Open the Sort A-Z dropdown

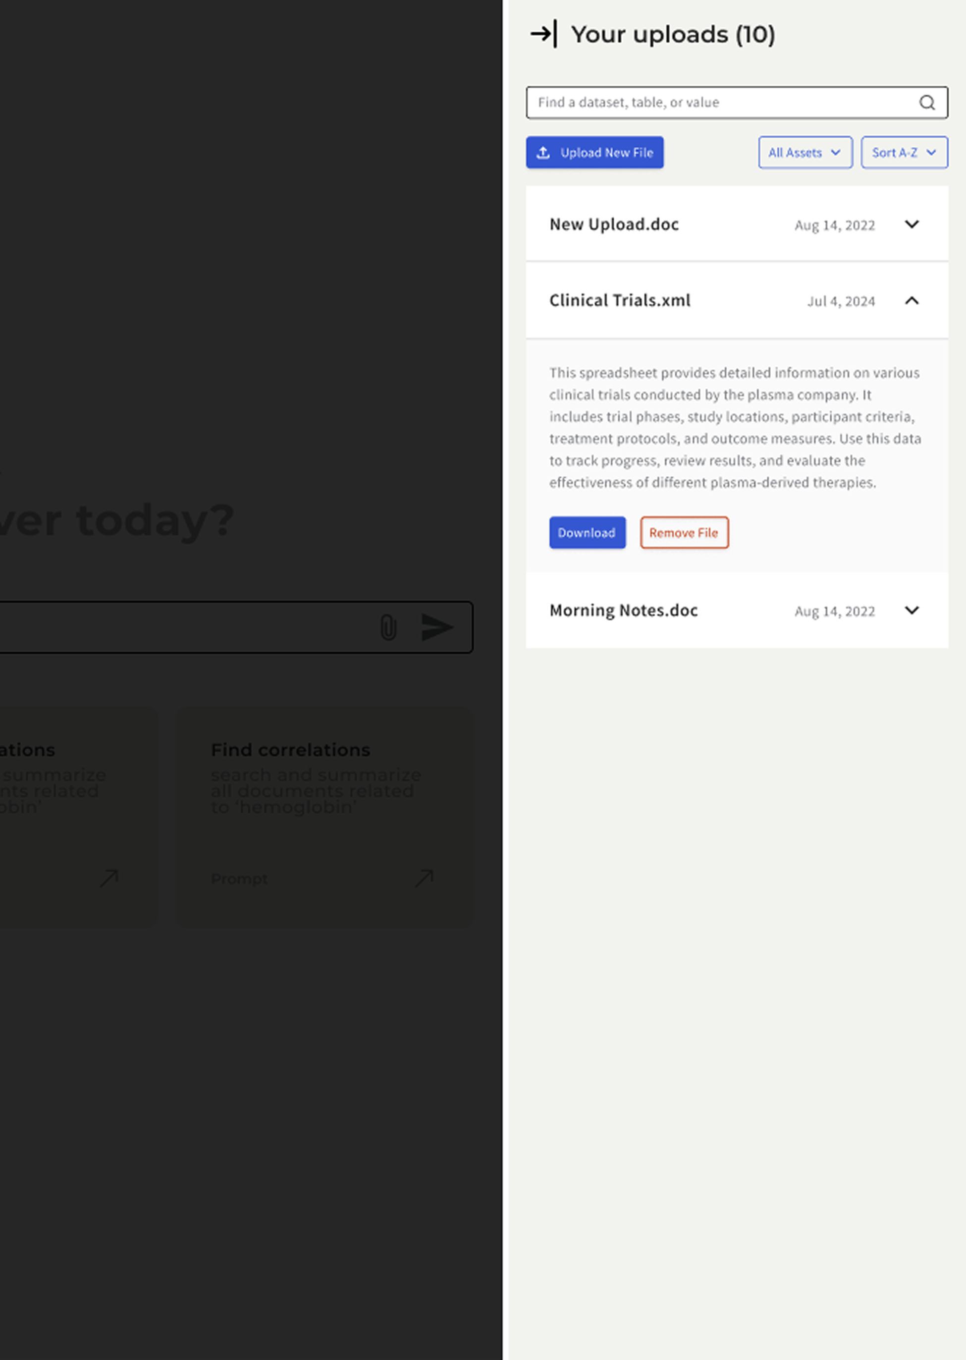click(904, 153)
